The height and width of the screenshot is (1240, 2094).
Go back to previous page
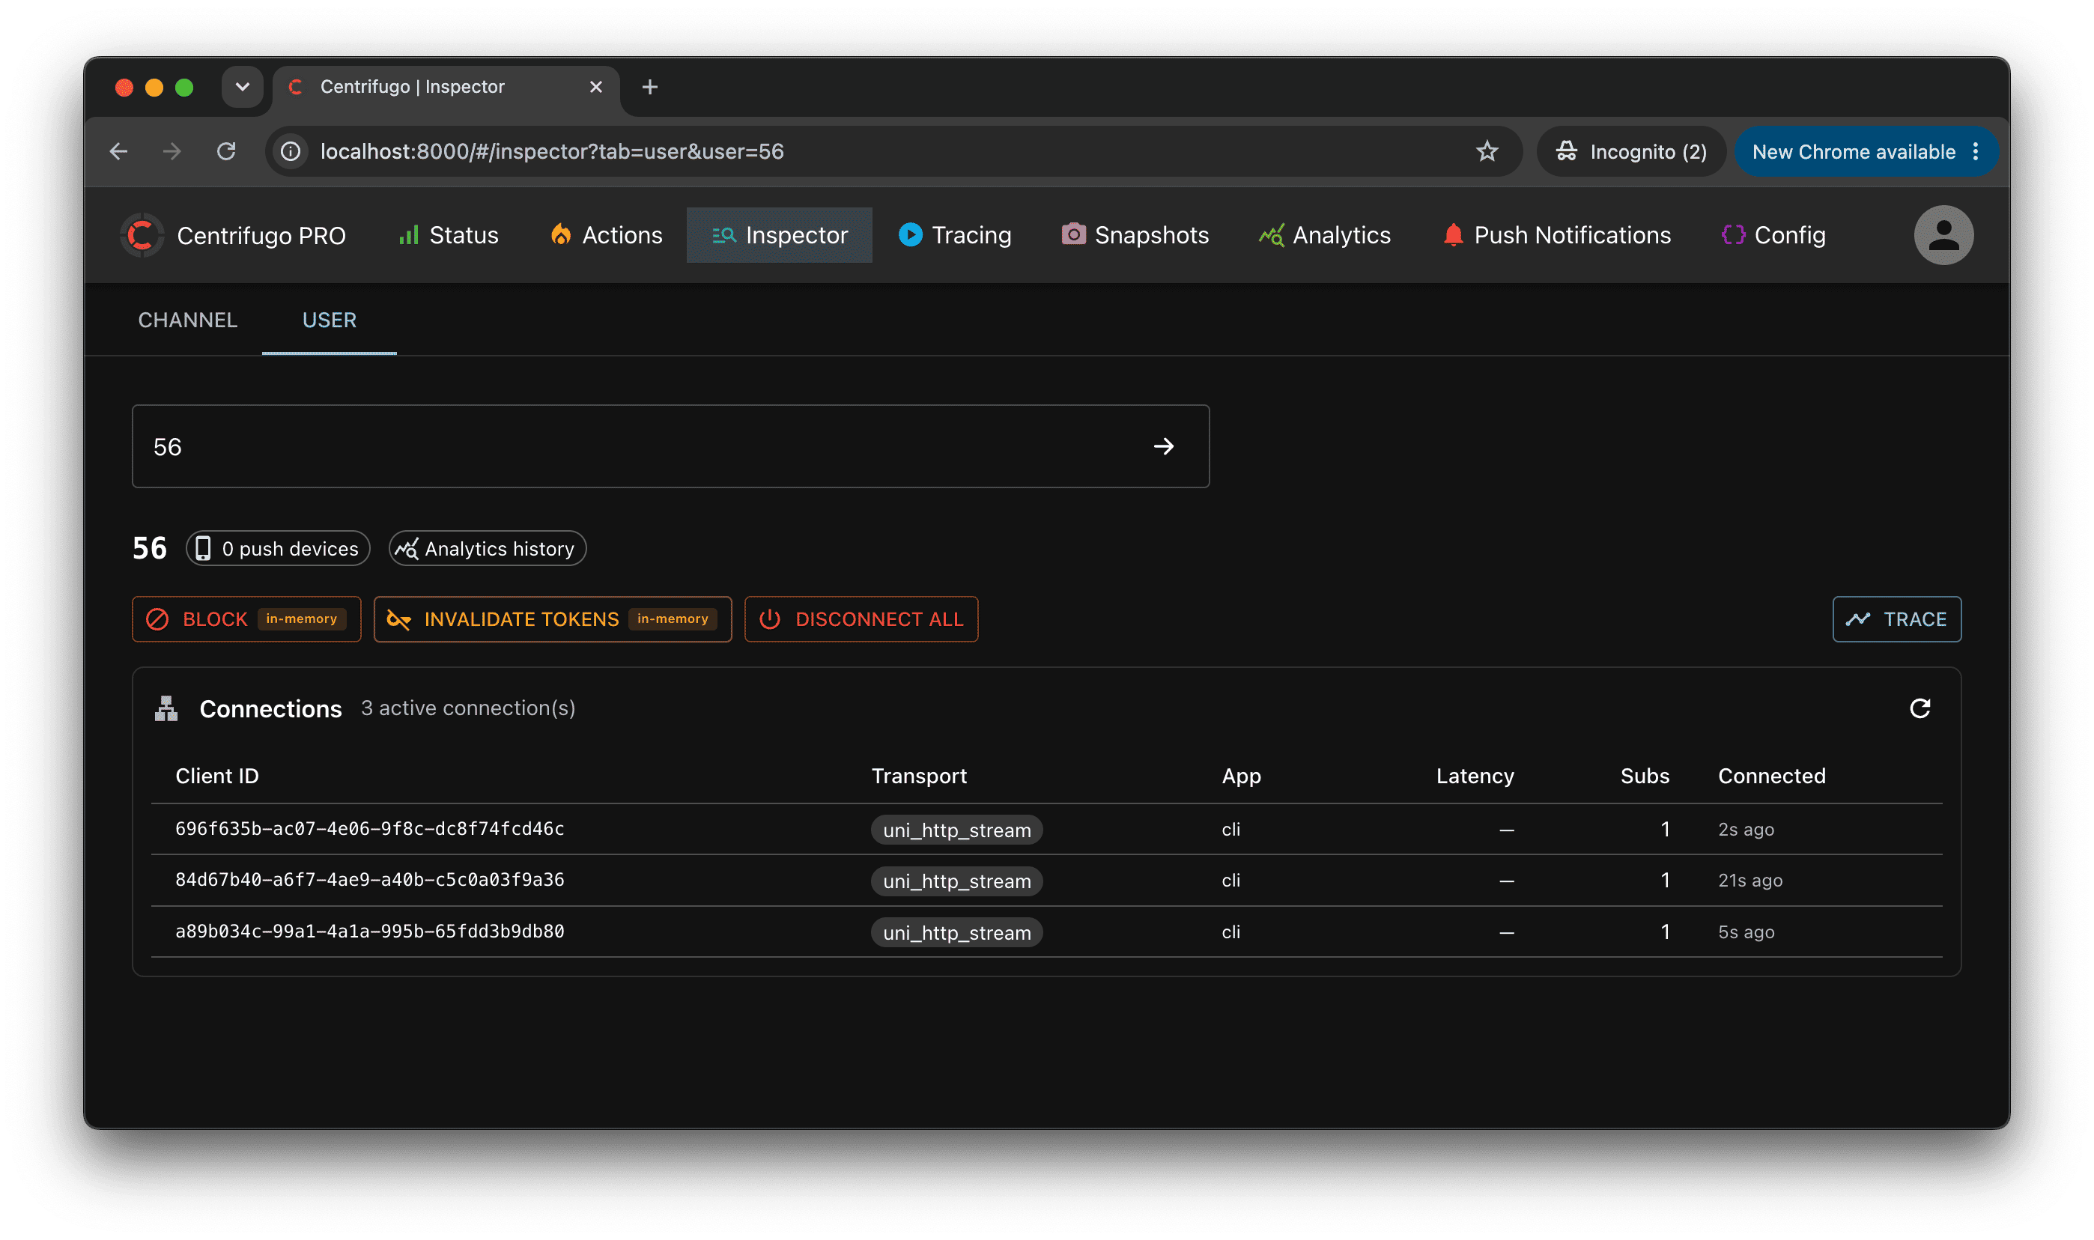pos(118,151)
